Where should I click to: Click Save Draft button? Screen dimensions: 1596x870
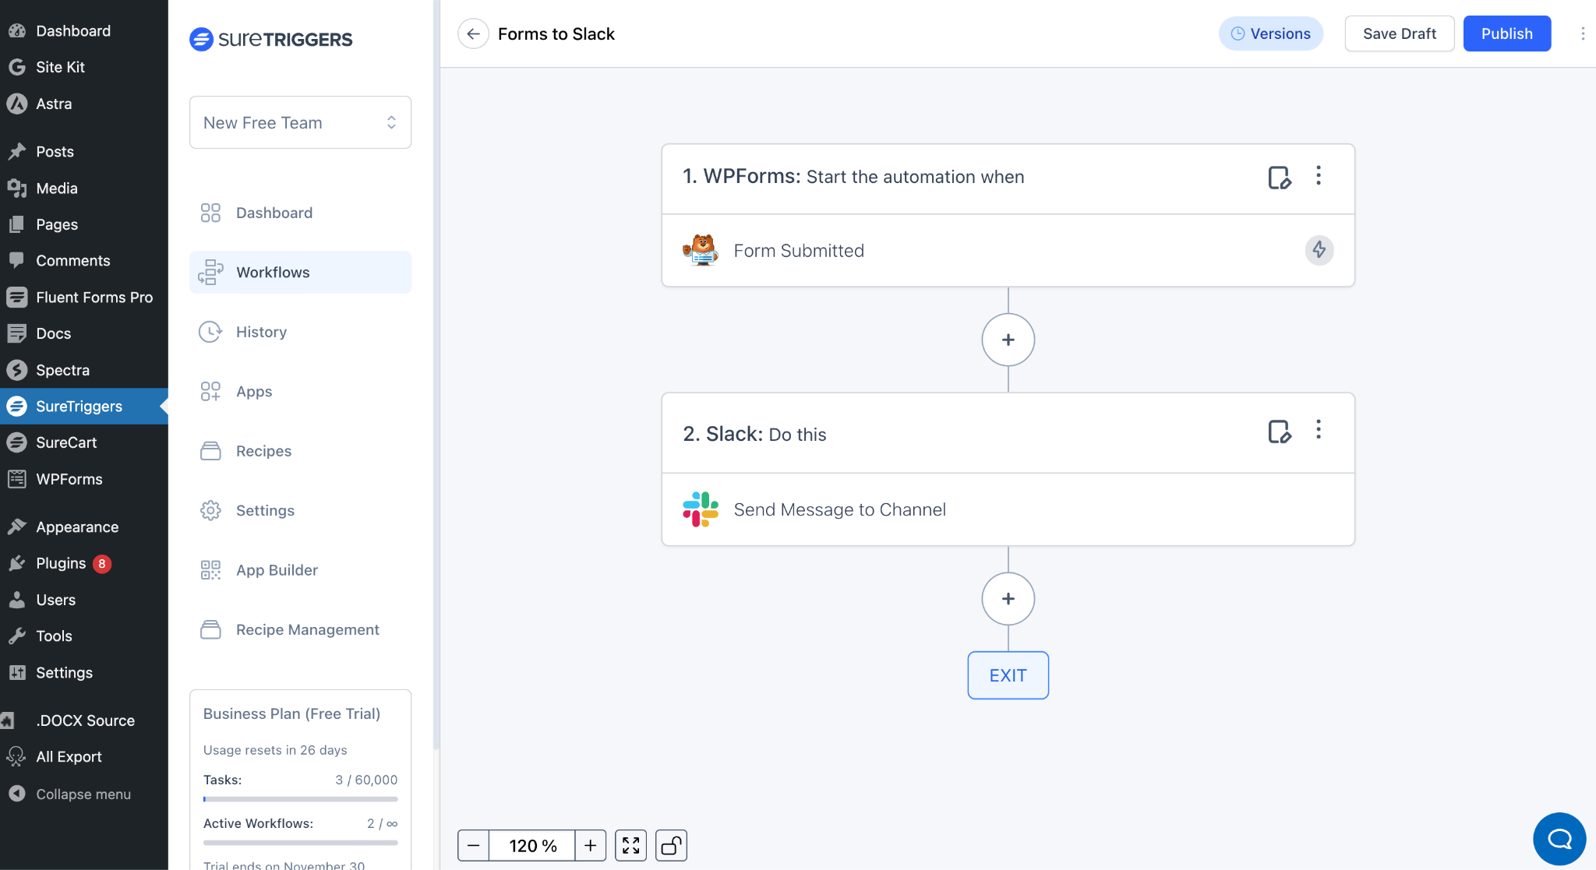coord(1400,33)
